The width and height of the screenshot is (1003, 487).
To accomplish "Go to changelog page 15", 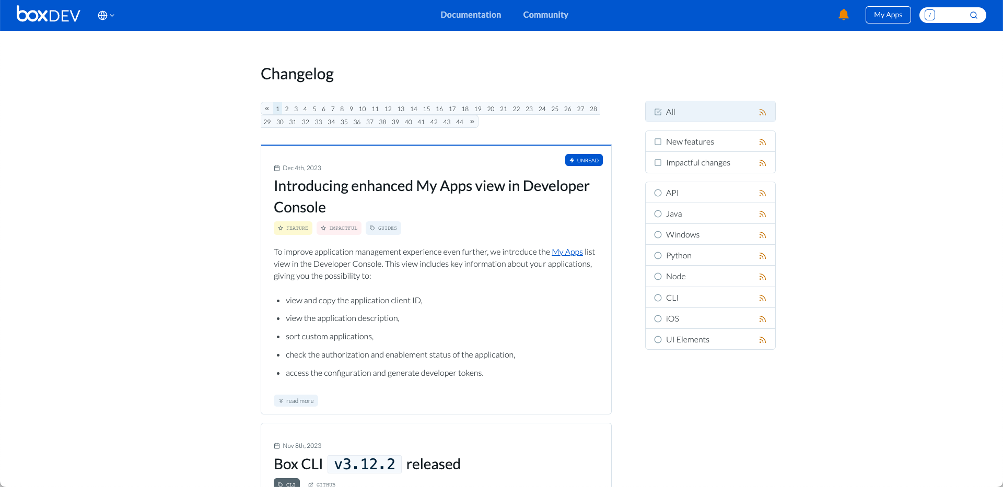I will (x=426, y=109).
